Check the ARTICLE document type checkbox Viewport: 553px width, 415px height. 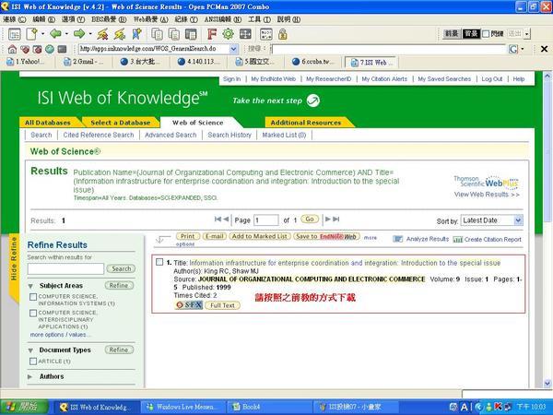pos(33,362)
